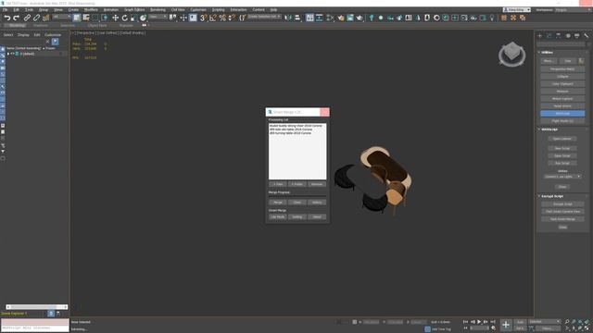Click the Bind to Space Warp icon
593x333 pixels.
45,18
